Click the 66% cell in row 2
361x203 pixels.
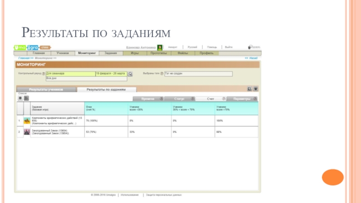coord(236,132)
